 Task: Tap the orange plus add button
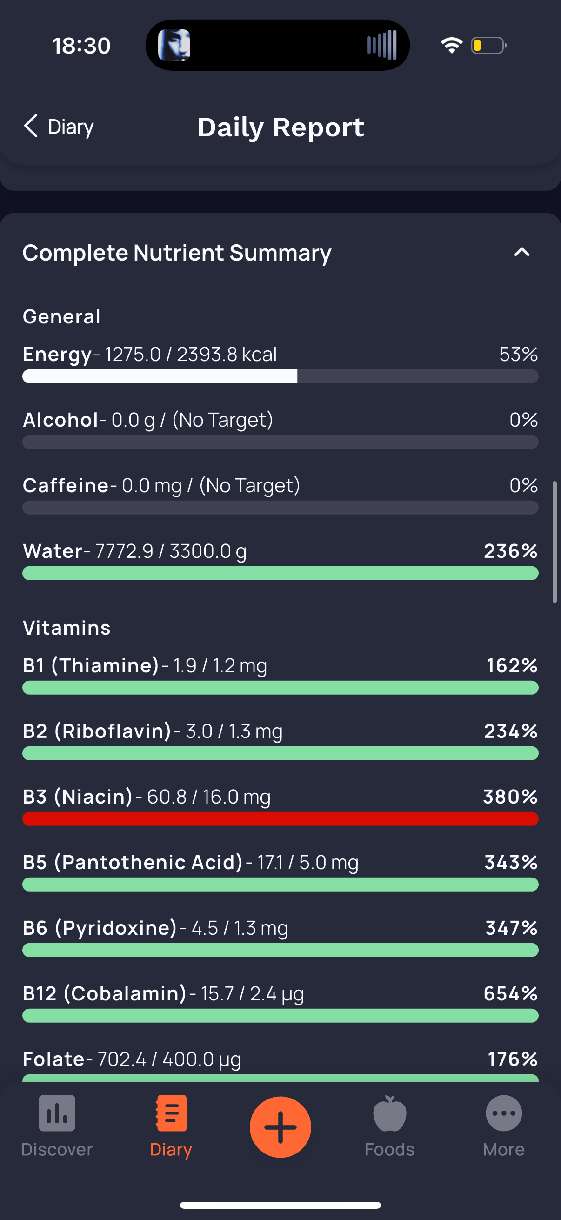pyautogui.click(x=280, y=1126)
